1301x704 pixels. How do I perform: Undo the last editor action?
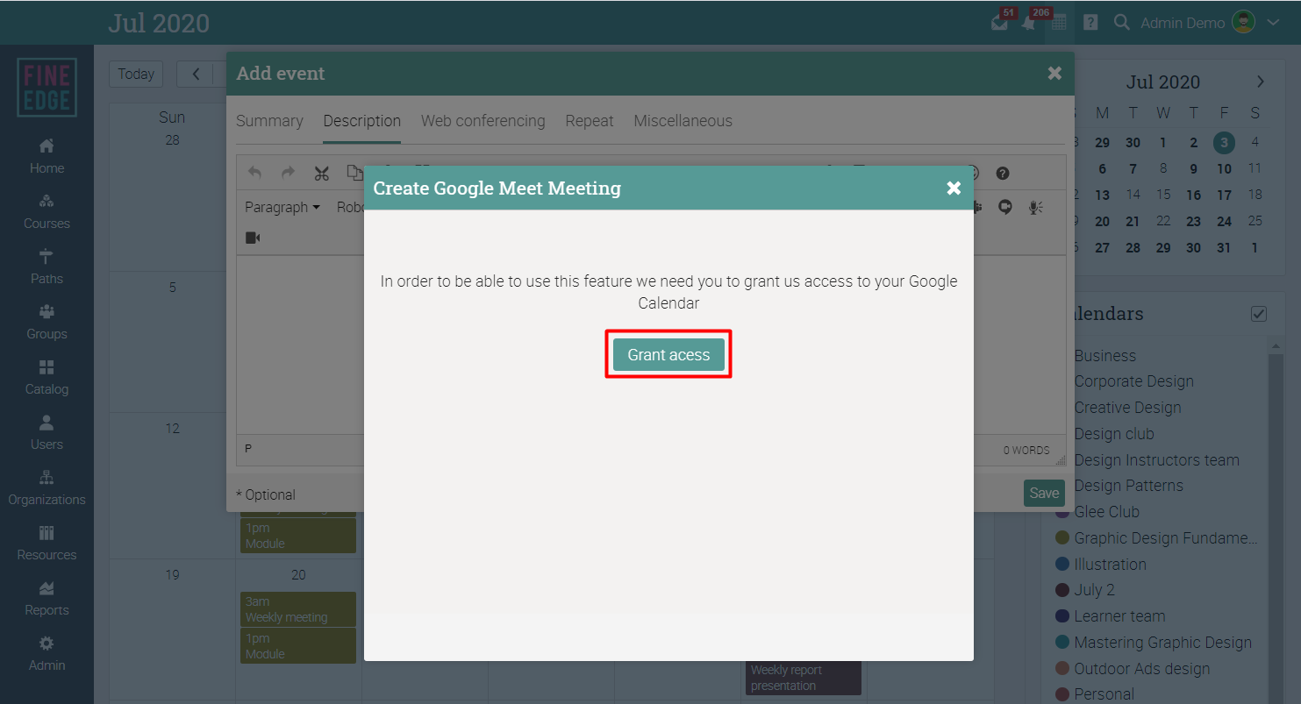pyautogui.click(x=254, y=173)
